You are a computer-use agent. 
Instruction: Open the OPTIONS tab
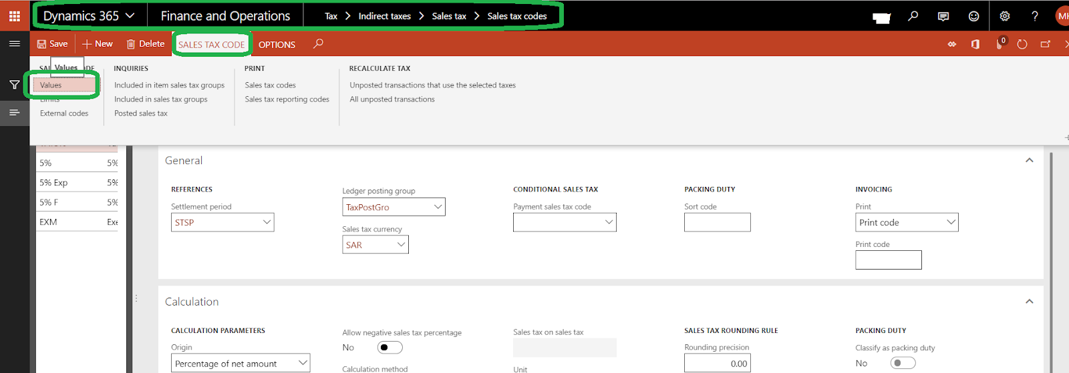click(277, 45)
